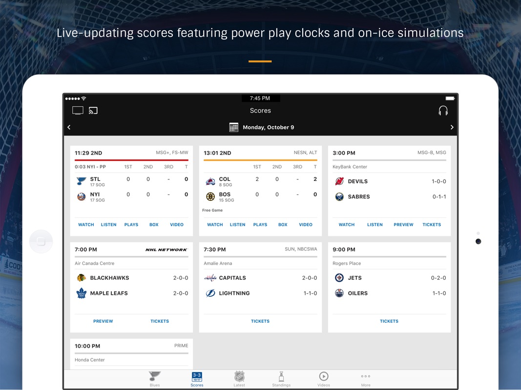This screenshot has width=521, height=390.
Task: Open PREVIEW for Blackhawks vs Maple Leafs
Action: [103, 321]
